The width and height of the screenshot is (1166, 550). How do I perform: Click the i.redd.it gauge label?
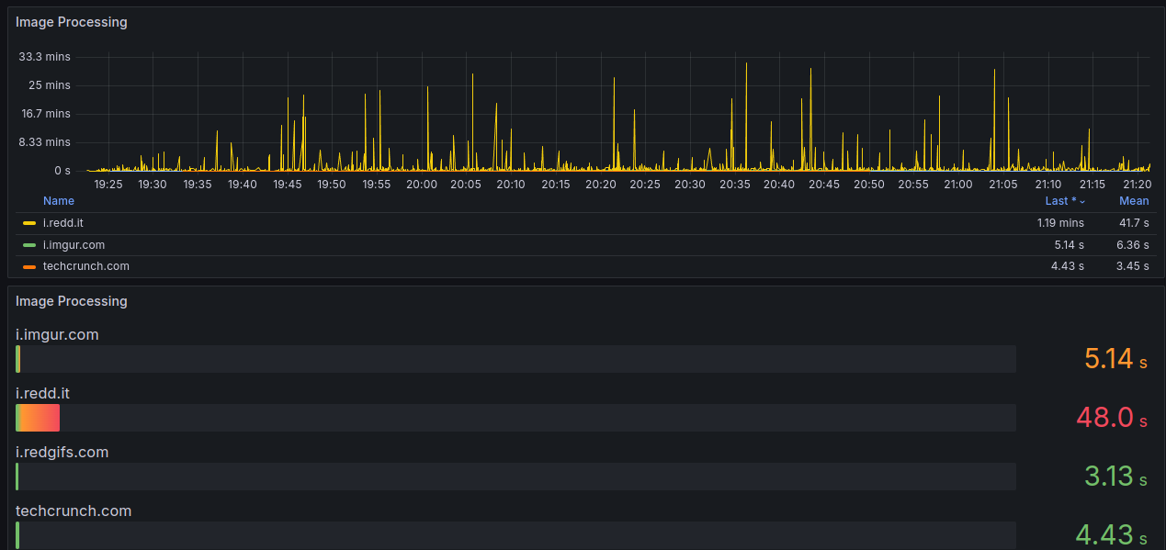pyautogui.click(x=43, y=394)
